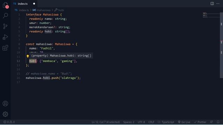The height and width of the screenshot is (125, 223).
Task: Click the commented mahasiswa.nama line
Action: pos(49,74)
